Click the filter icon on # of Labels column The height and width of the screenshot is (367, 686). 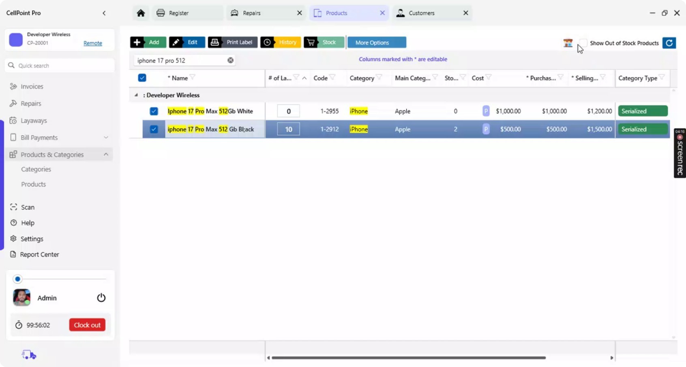[296, 77]
